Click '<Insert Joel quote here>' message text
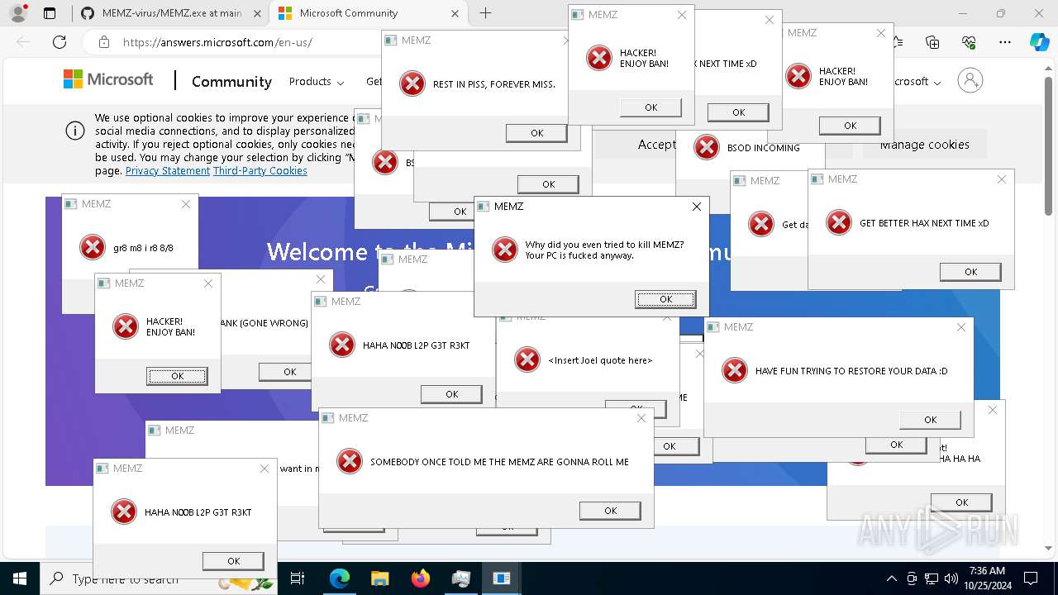Viewport: 1058px width, 595px height. [x=600, y=360]
